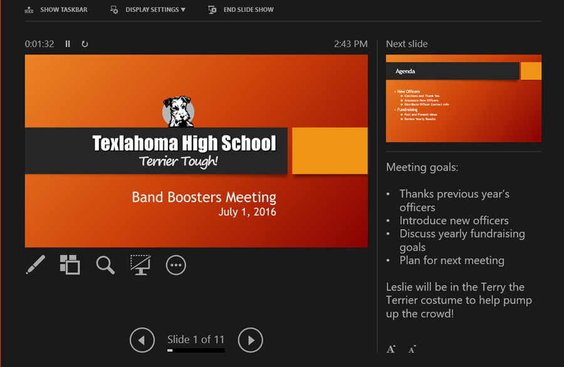
Task: Go to the next slide arrow
Action: [251, 340]
